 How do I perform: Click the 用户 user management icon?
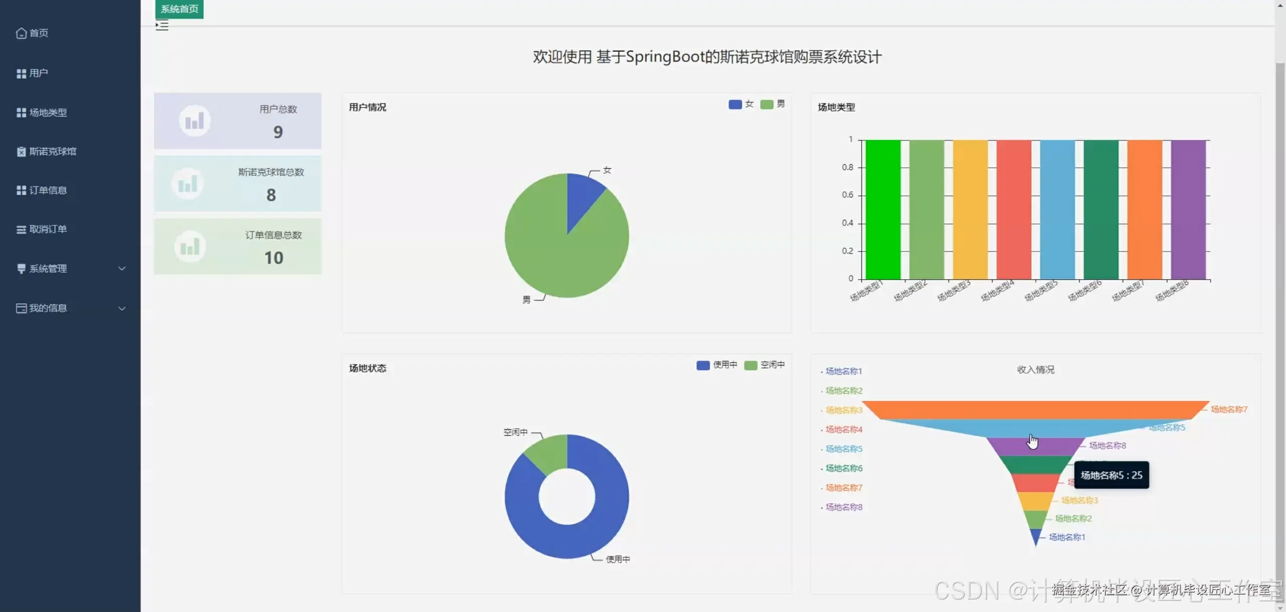pos(21,73)
